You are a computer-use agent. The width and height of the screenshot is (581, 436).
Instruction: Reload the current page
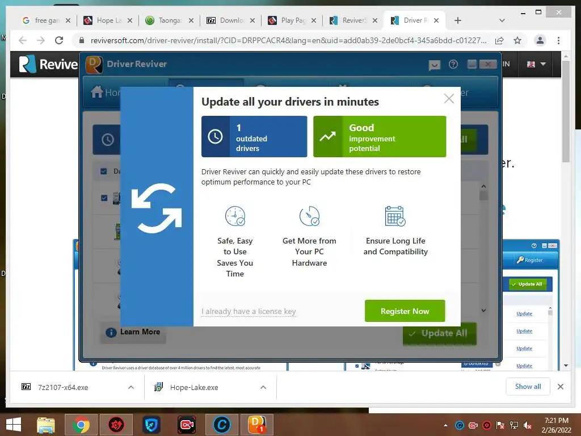(59, 40)
